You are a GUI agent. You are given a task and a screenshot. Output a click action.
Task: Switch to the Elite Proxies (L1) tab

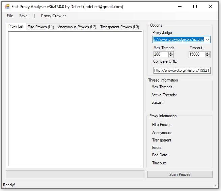click(41, 27)
